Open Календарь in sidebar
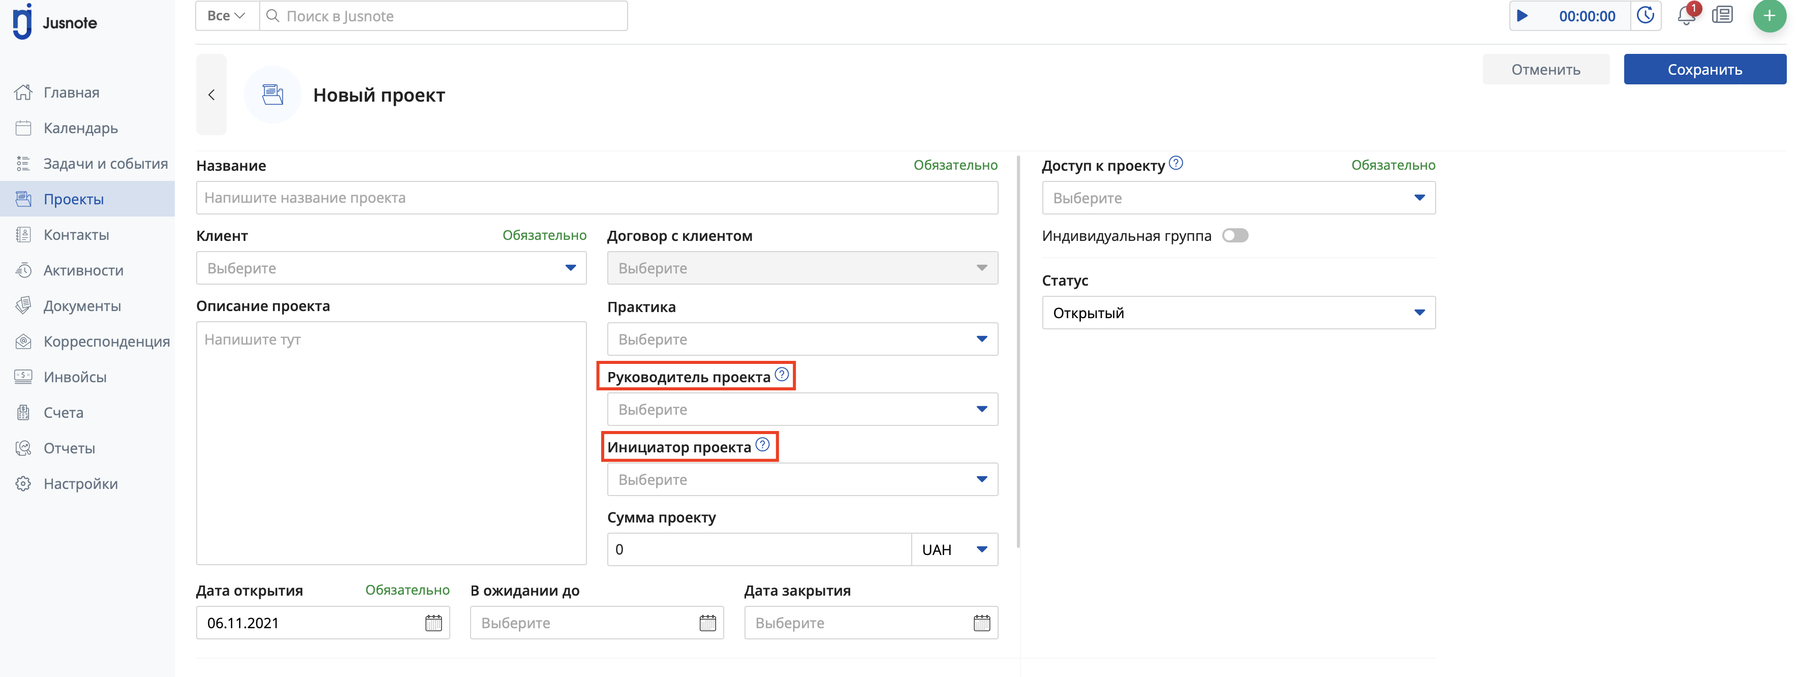 pyautogui.click(x=87, y=128)
